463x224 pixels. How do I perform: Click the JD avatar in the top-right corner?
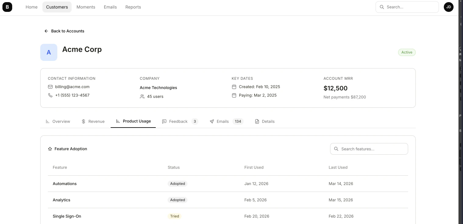448,7
